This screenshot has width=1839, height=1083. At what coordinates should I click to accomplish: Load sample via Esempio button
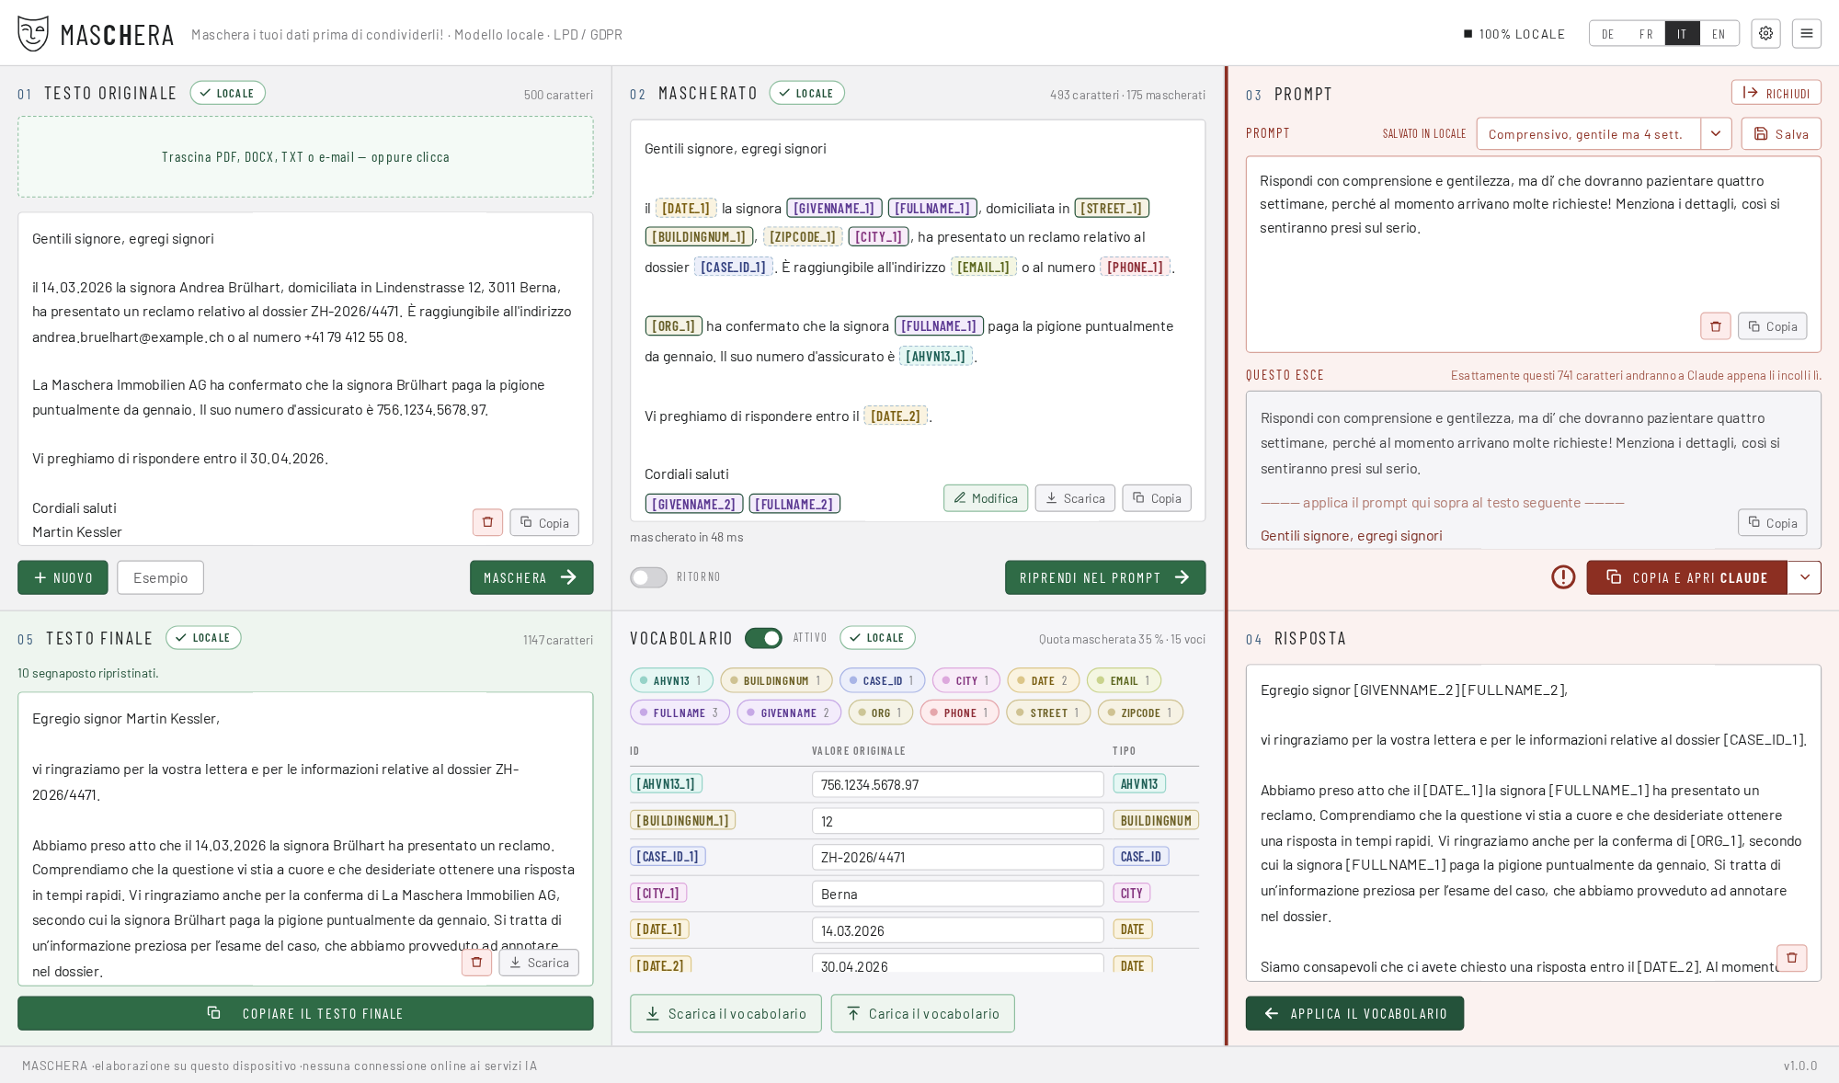[x=160, y=577]
